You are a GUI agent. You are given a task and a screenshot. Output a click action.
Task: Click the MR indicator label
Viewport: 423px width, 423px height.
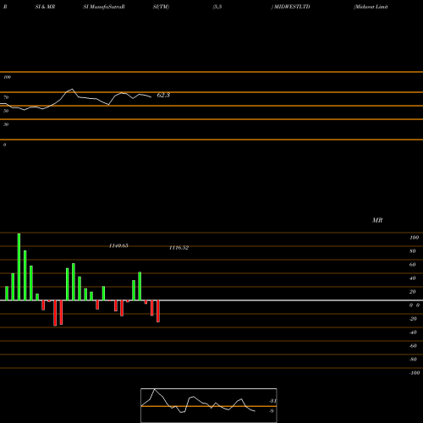377,220
